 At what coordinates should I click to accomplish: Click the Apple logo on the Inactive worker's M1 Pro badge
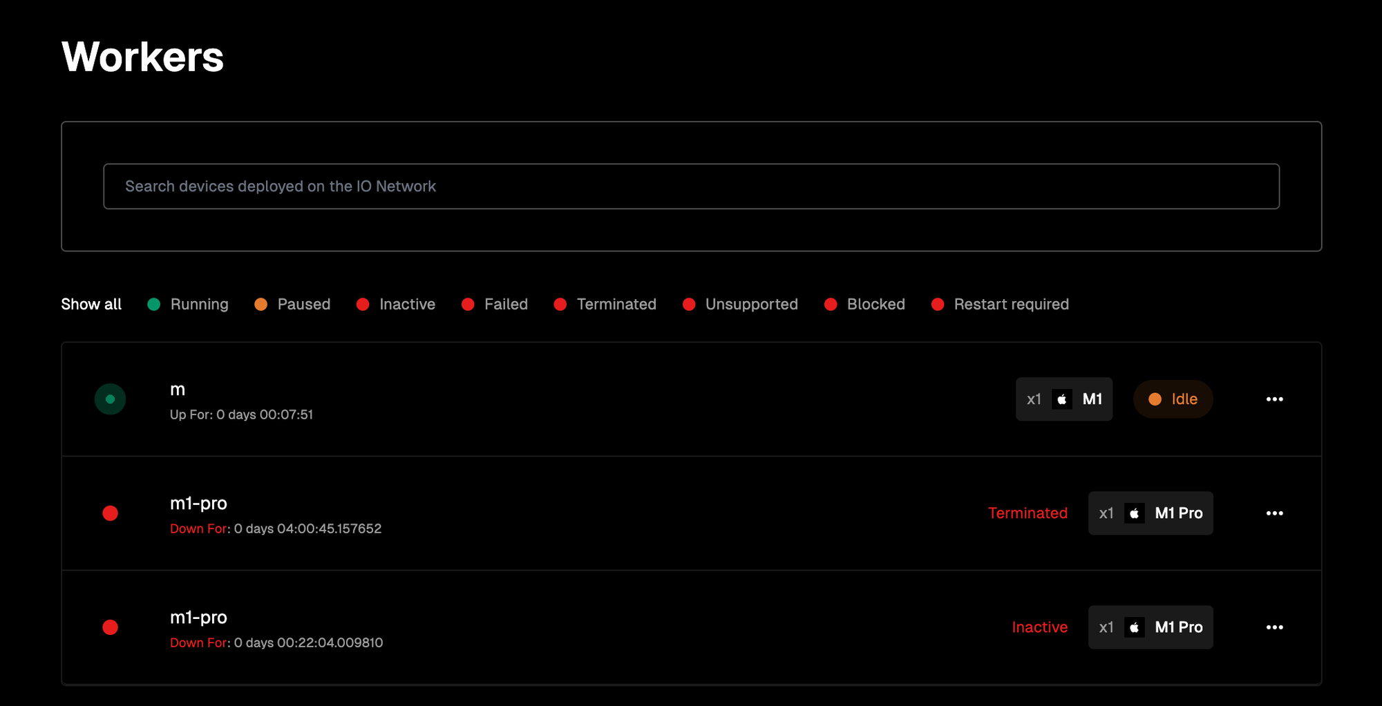click(1134, 627)
